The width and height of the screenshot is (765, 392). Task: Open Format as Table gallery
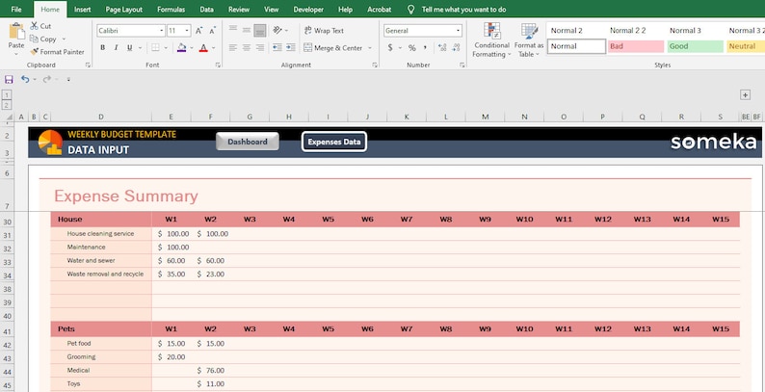pyautogui.click(x=529, y=40)
